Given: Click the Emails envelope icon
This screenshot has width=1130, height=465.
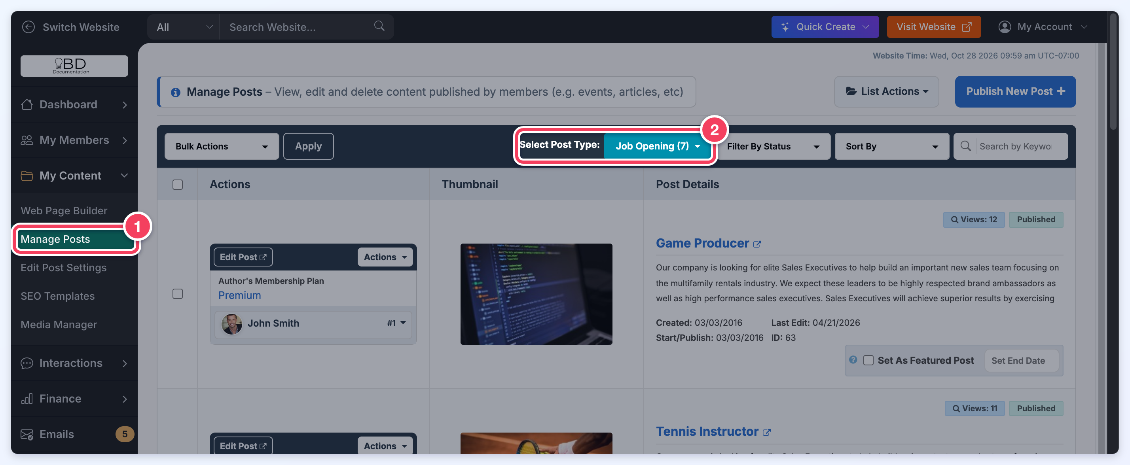Looking at the screenshot, I should 27,434.
